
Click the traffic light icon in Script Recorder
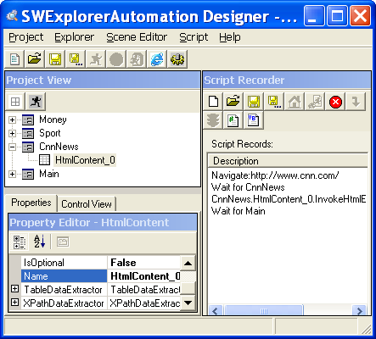(213, 120)
